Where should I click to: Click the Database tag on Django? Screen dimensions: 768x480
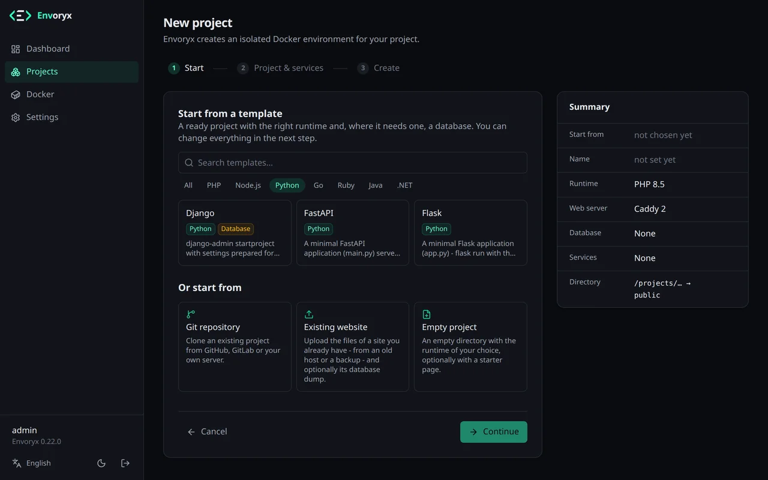point(236,229)
